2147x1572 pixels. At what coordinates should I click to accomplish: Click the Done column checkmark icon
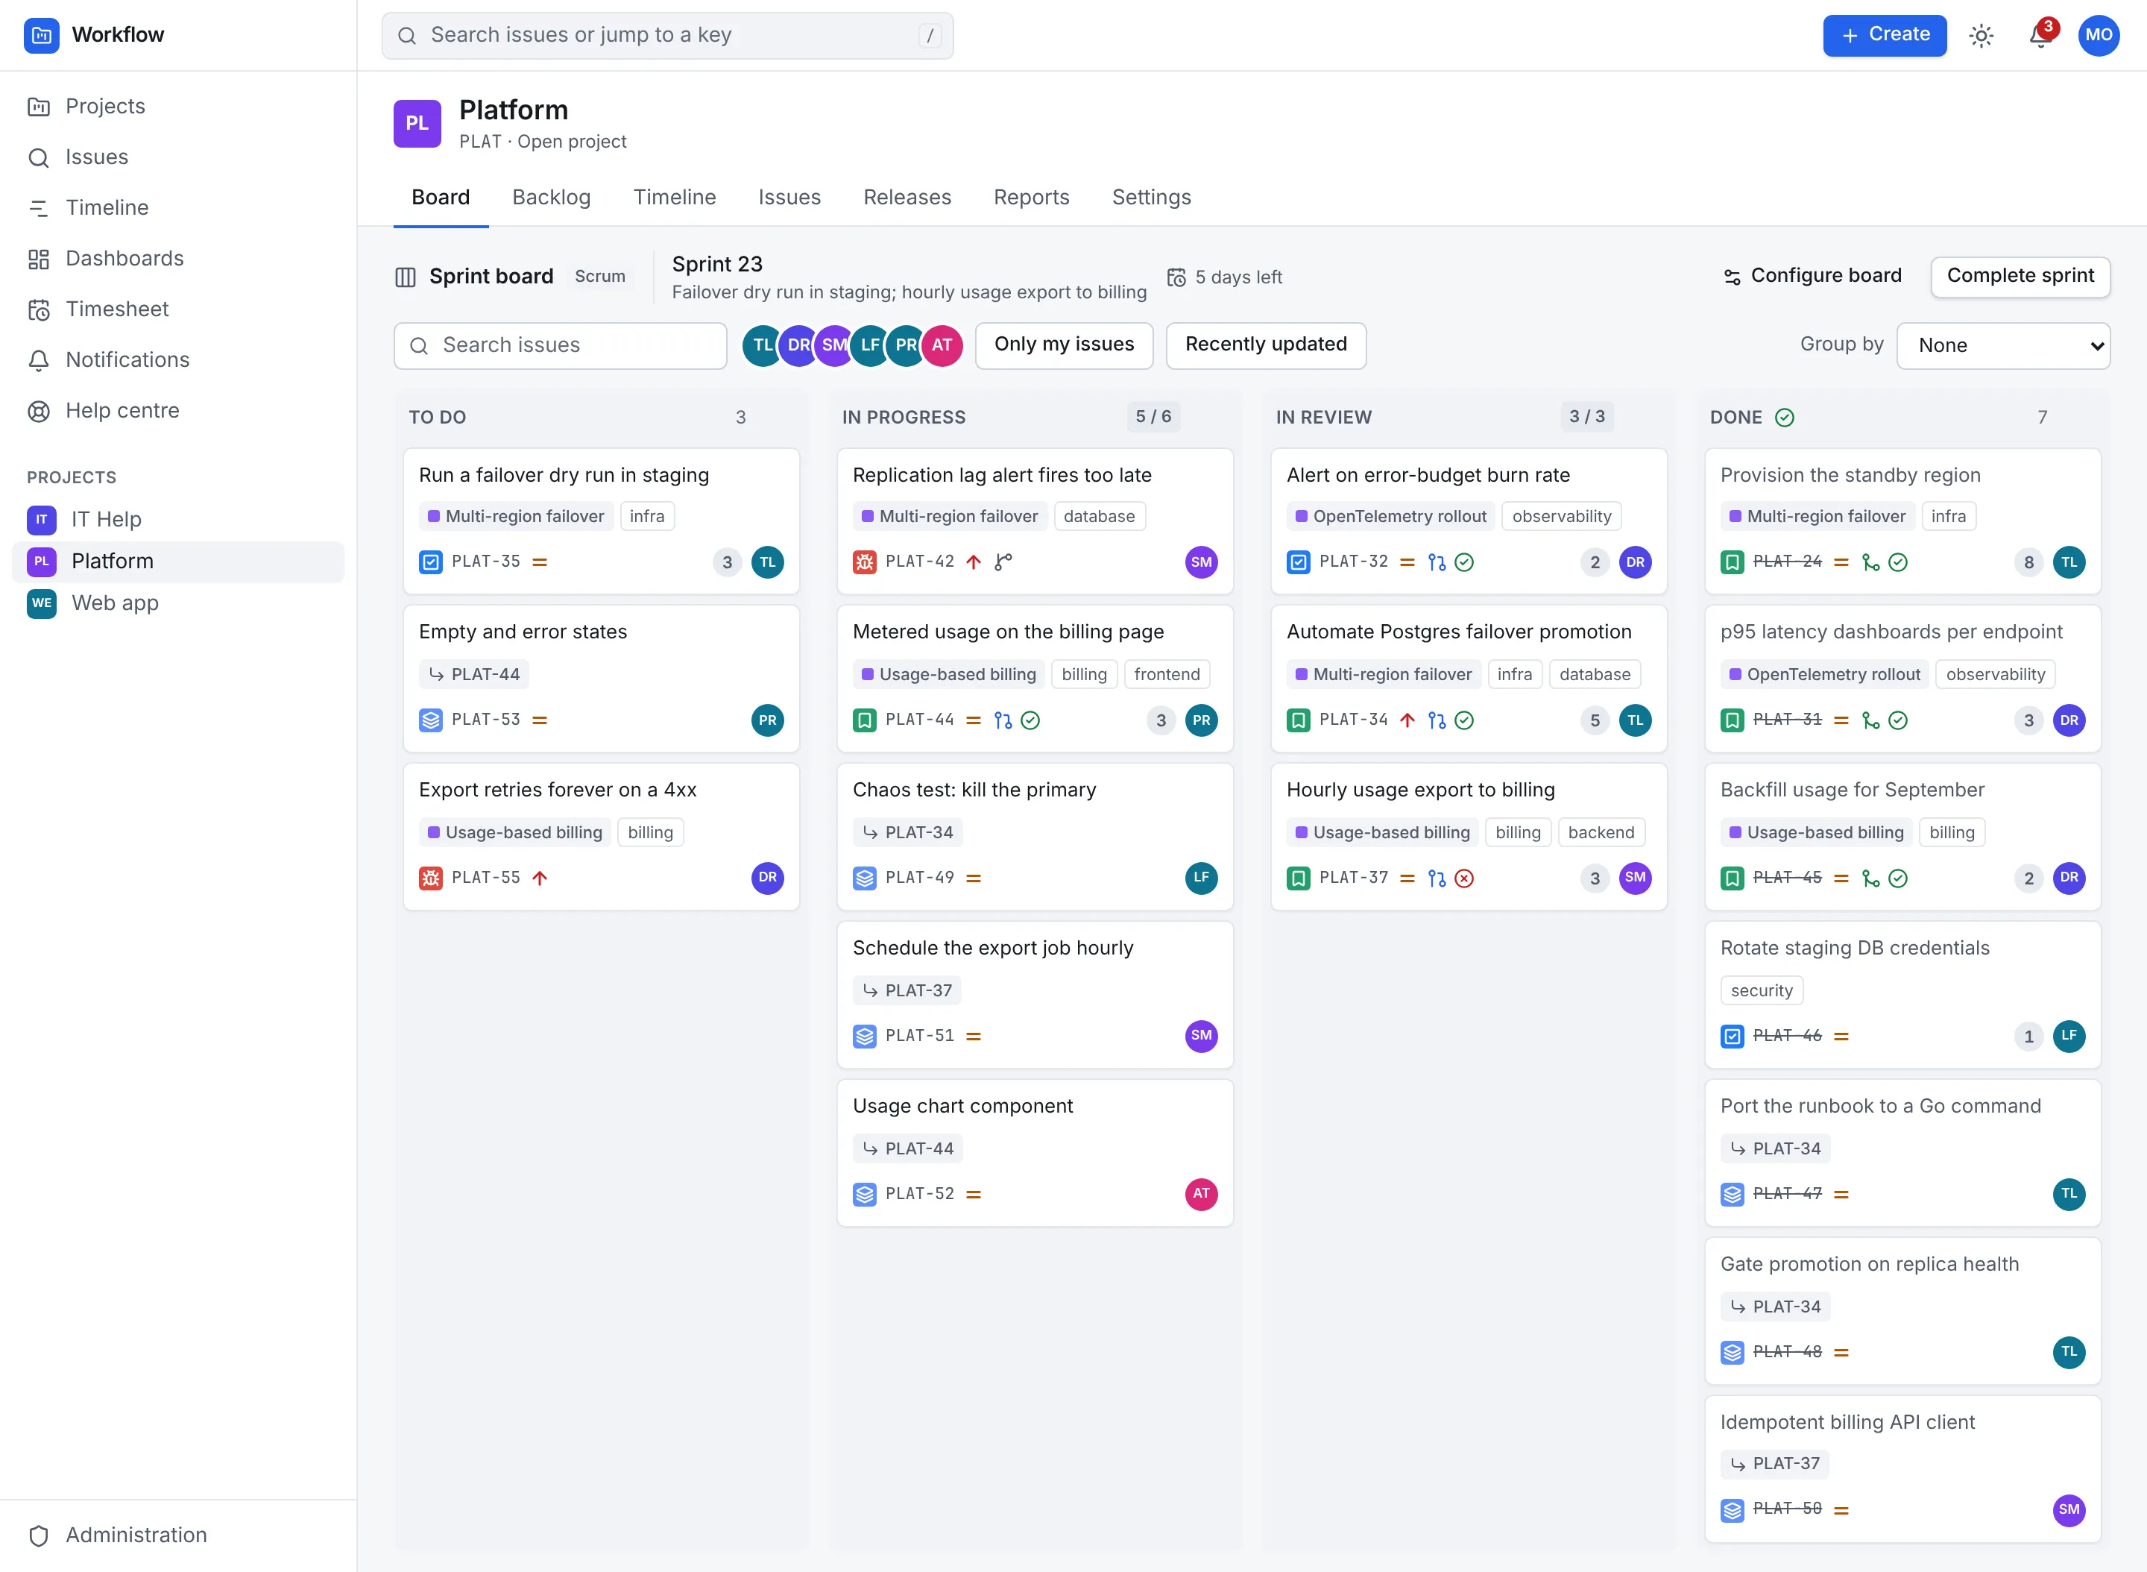point(1785,417)
